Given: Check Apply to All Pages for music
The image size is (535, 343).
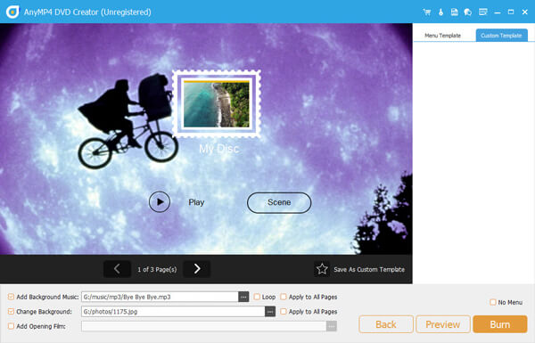Looking at the screenshot, I should click(284, 297).
